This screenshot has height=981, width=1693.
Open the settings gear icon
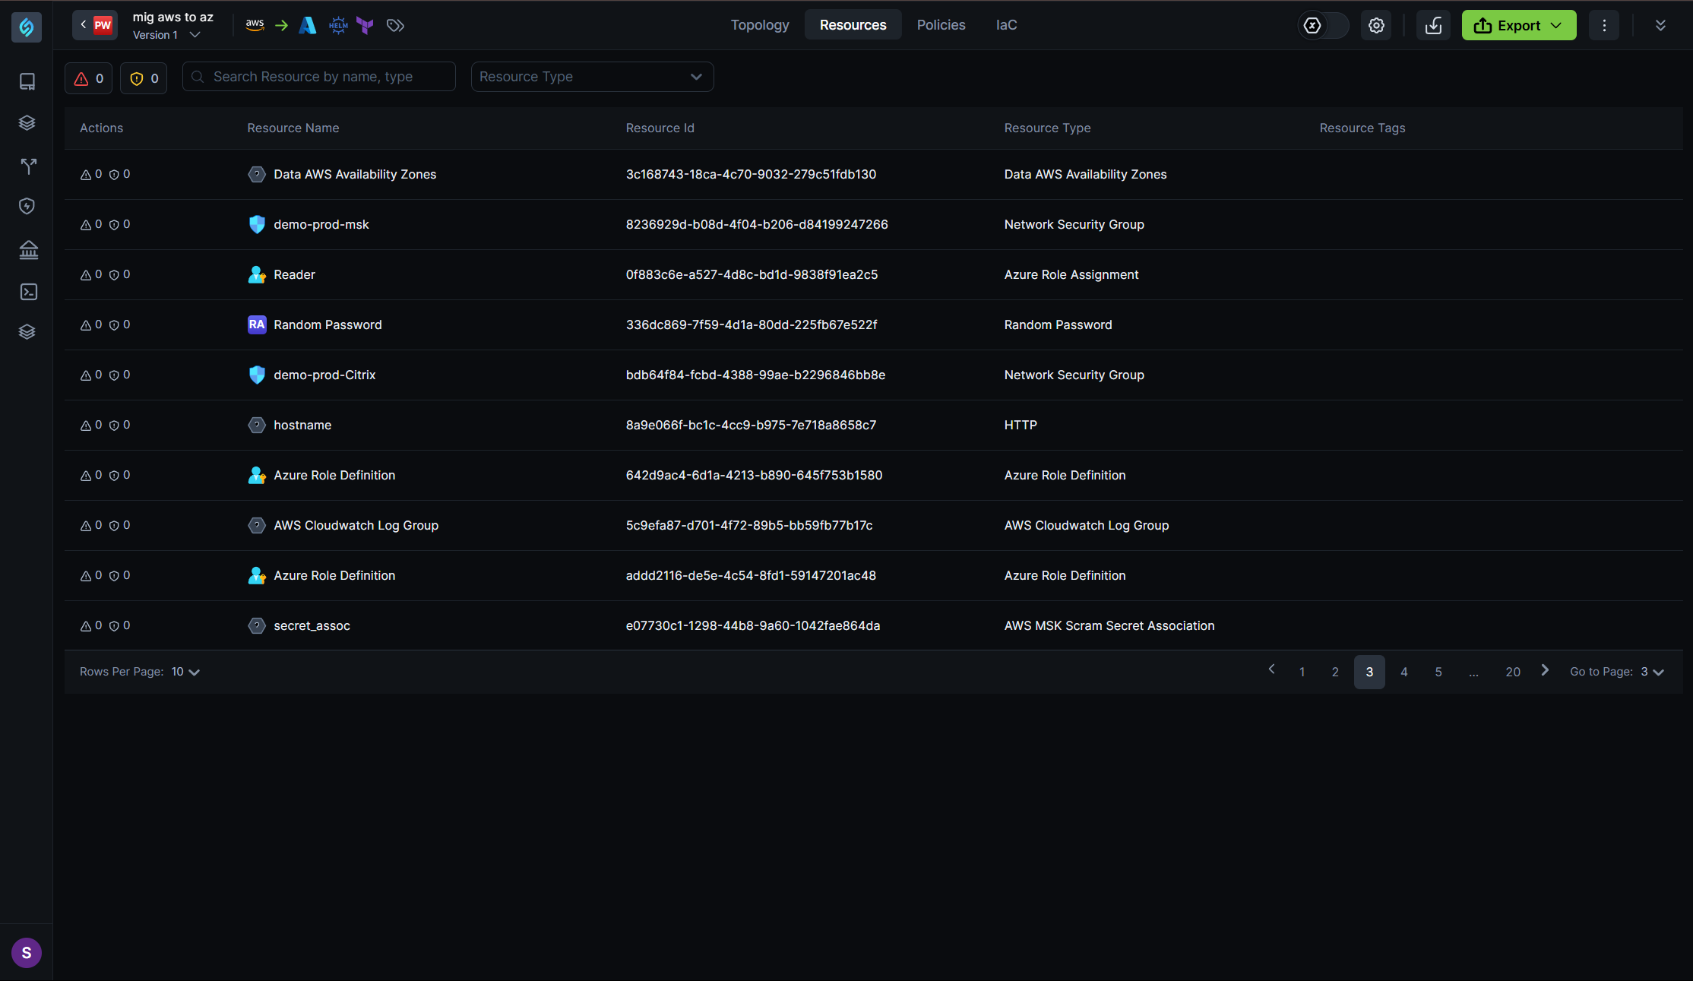(x=1376, y=25)
